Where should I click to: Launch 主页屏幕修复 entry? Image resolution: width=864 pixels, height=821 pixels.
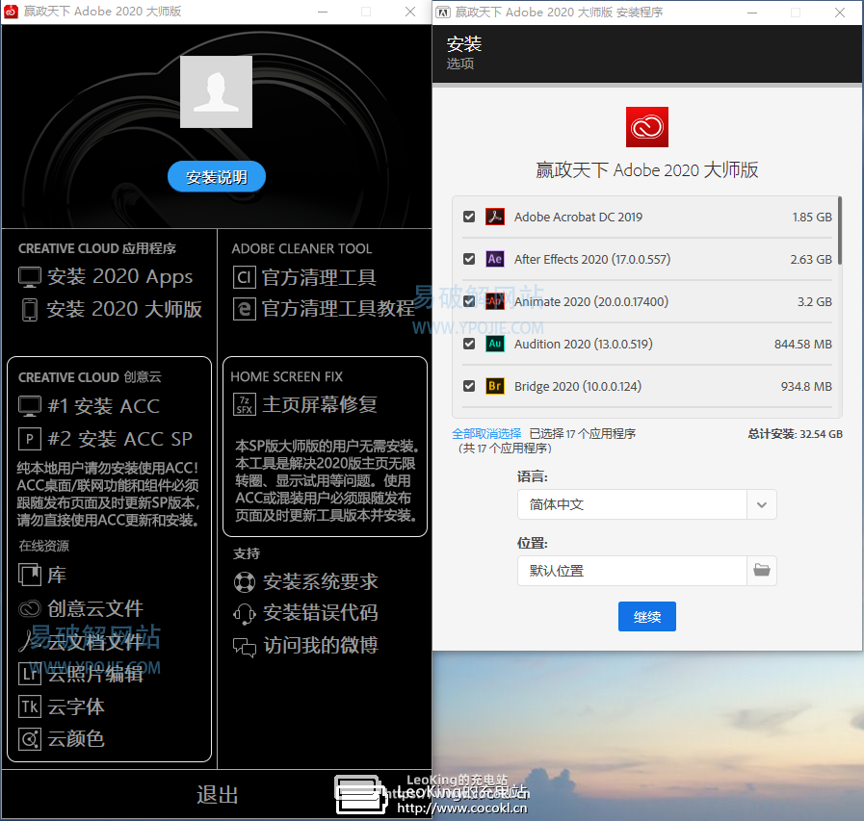(320, 404)
